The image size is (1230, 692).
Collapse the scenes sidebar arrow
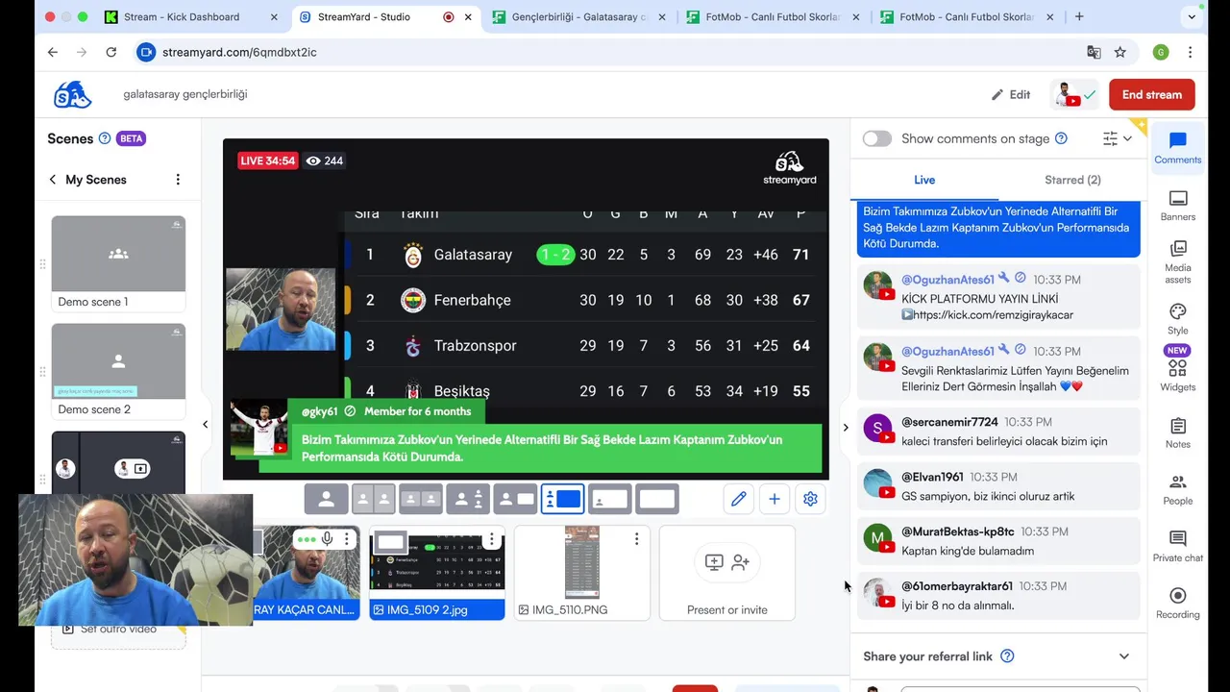pos(205,424)
